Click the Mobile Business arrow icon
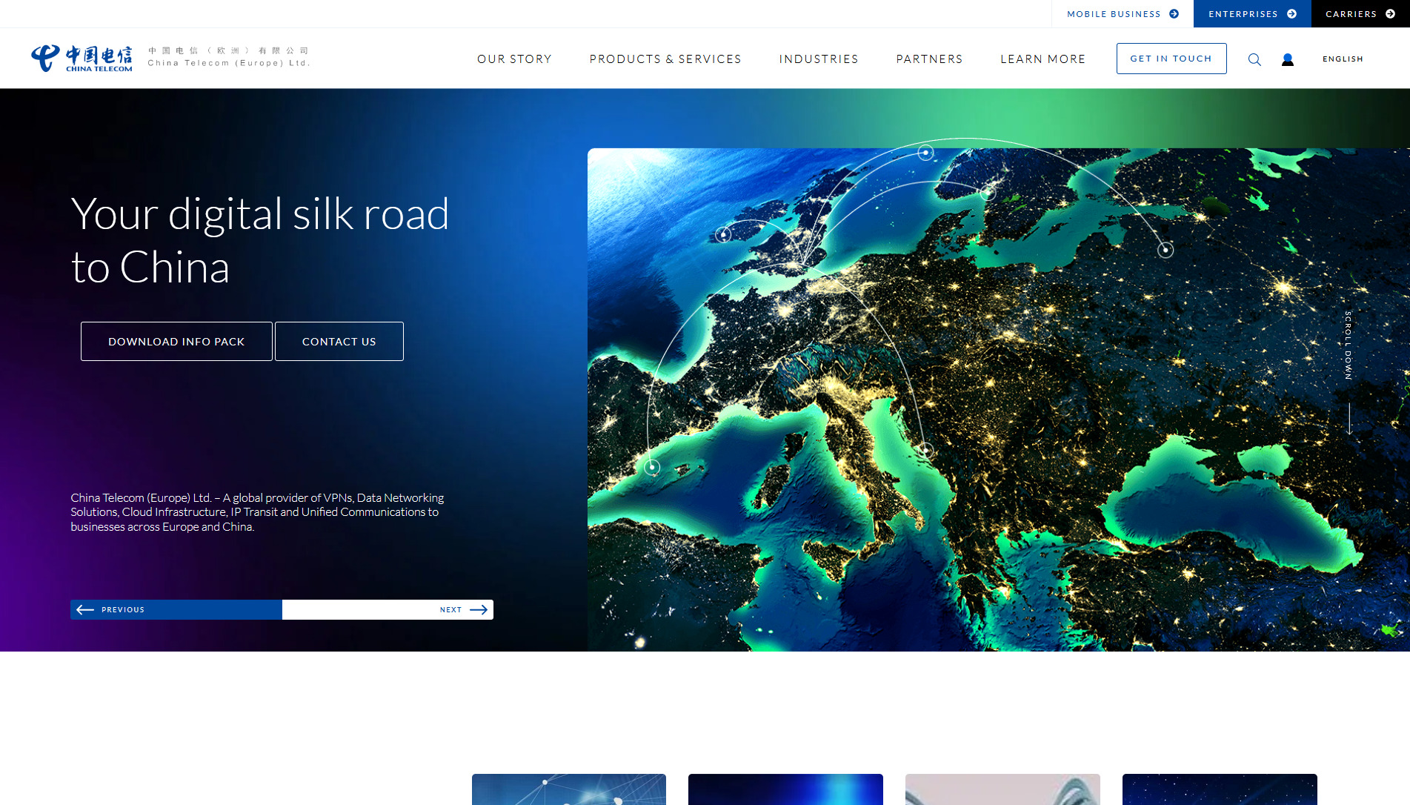Viewport: 1410px width, 805px height. [1174, 14]
